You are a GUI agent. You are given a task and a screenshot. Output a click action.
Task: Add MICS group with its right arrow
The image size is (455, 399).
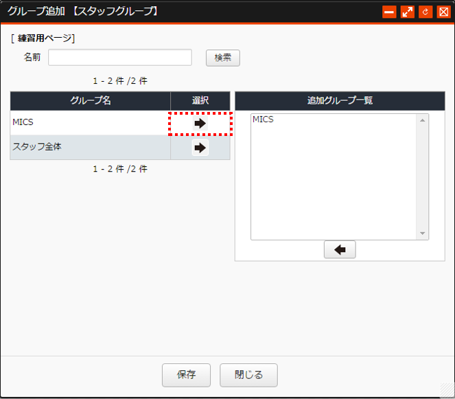(200, 124)
